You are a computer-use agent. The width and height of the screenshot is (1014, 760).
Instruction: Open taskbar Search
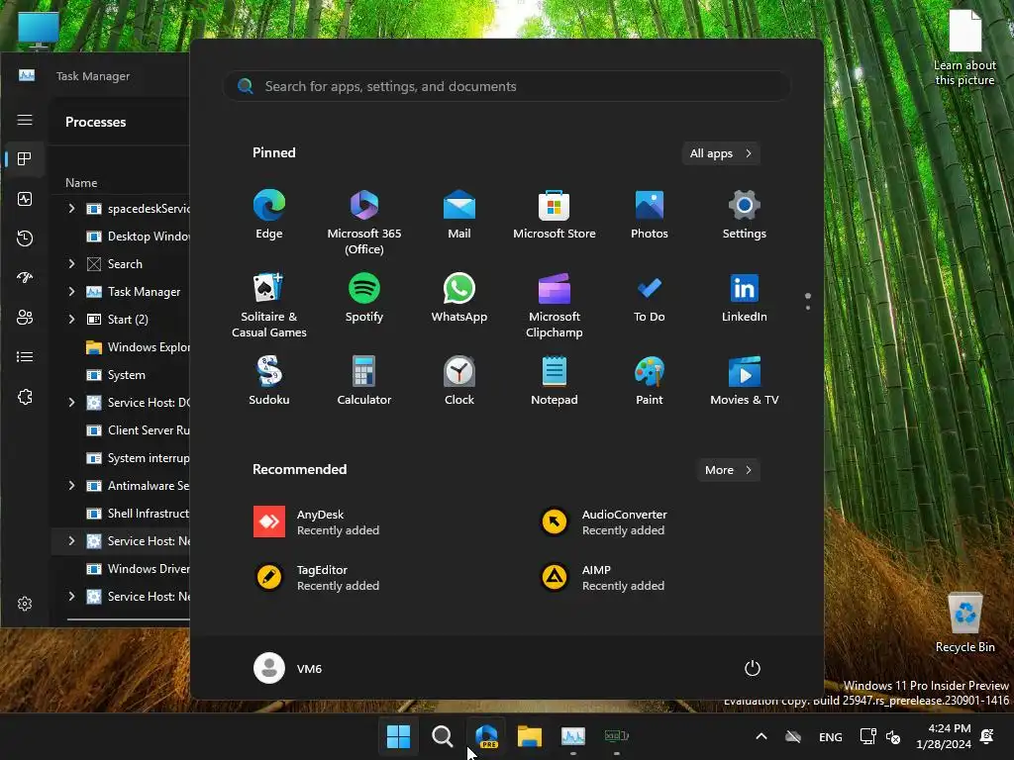click(443, 736)
